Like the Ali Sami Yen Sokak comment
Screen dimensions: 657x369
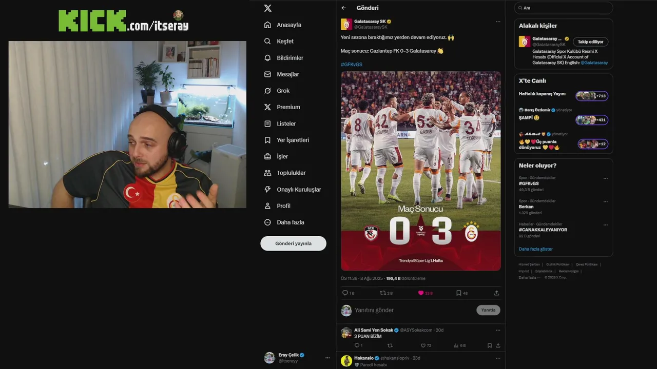click(423, 345)
